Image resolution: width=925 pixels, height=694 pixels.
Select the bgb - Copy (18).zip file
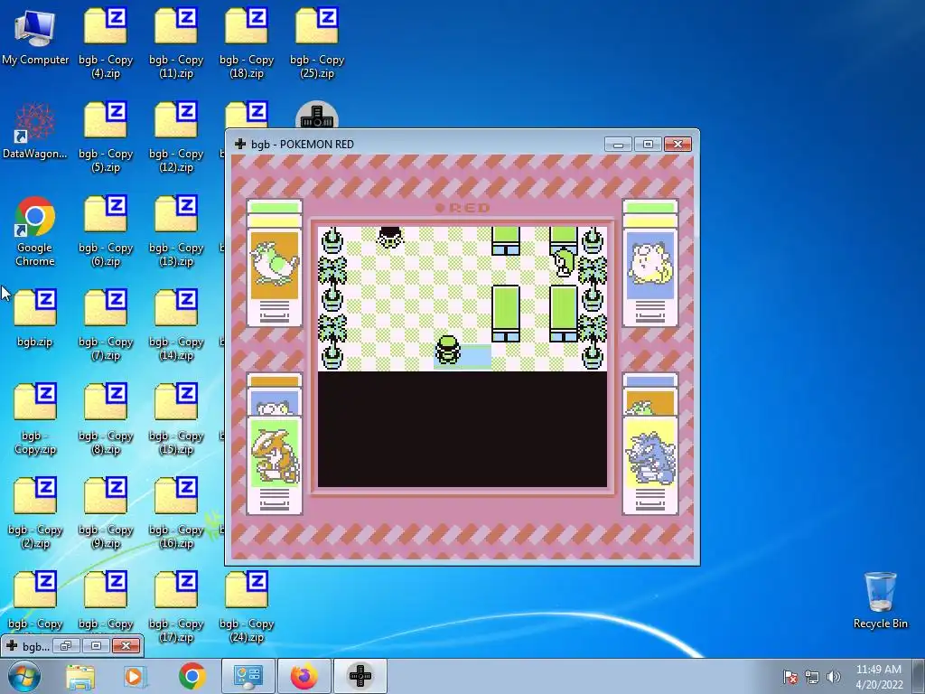coord(247,42)
